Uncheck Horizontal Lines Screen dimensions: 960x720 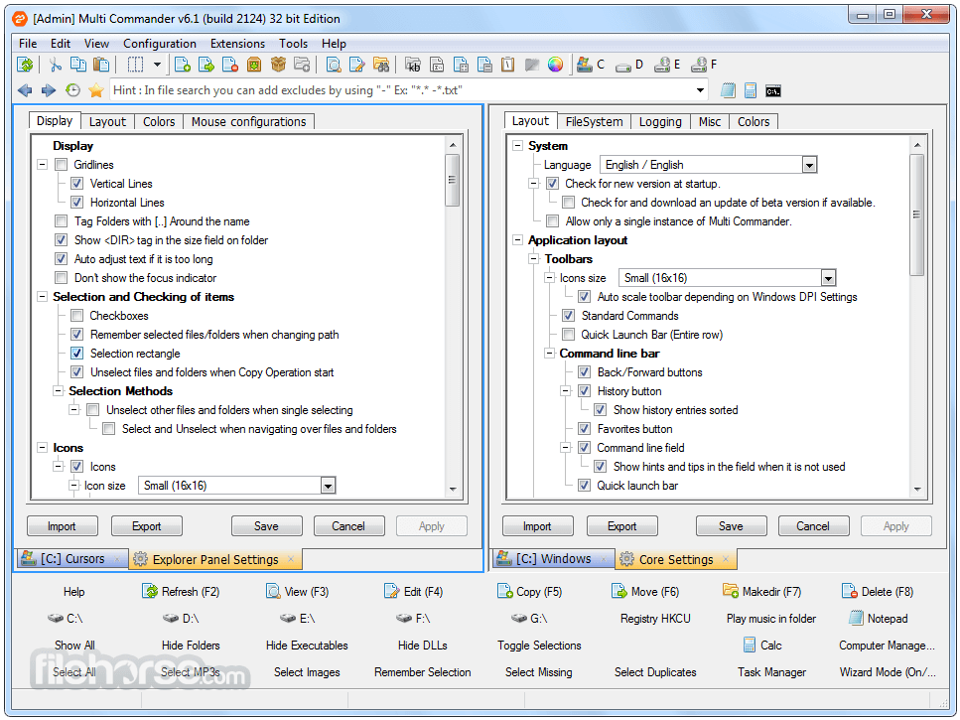click(76, 203)
